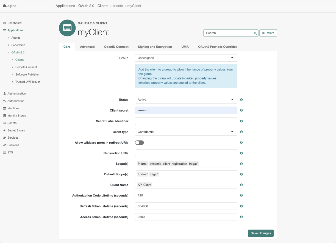Click the Dashboard icon in the sidebar
Image resolution: width=336 pixels, height=243 pixels.
(x=5, y=23)
